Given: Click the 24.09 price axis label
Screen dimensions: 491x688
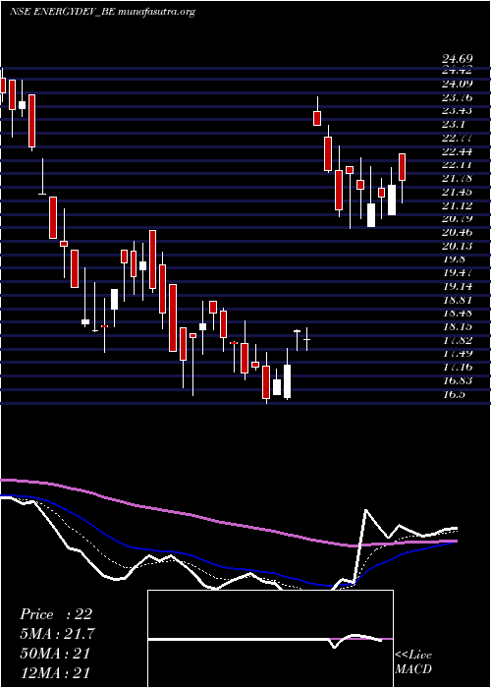Looking at the screenshot, I should point(457,84).
